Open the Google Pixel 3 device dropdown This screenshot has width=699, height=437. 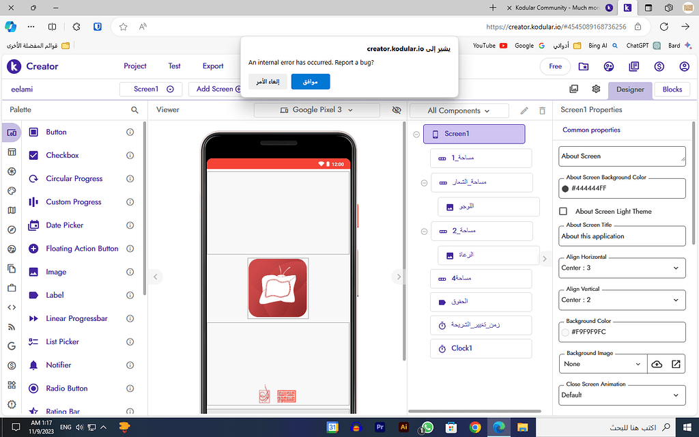coord(317,110)
